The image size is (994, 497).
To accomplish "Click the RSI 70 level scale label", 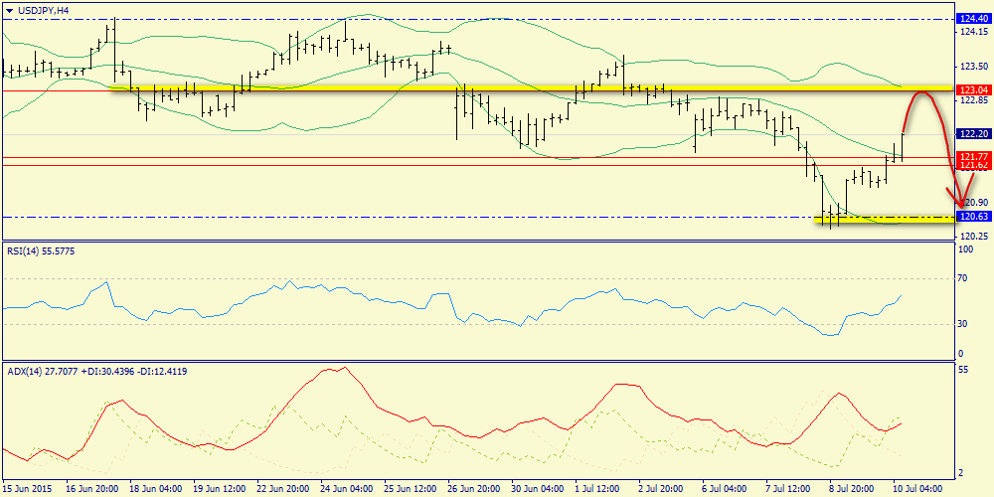I will 961,281.
